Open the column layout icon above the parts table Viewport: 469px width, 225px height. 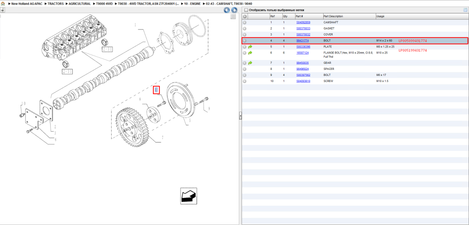[465, 10]
